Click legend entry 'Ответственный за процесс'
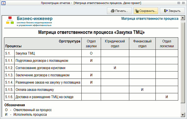The width and height of the screenshot is (187, 119). coord(32,110)
